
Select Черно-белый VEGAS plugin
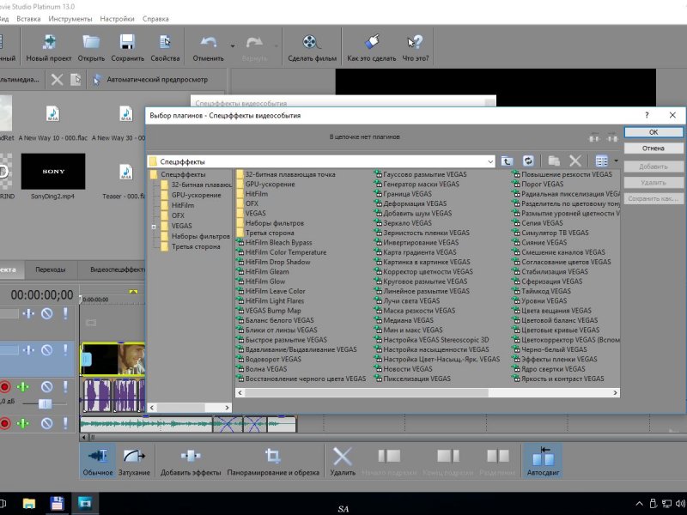tap(550, 349)
